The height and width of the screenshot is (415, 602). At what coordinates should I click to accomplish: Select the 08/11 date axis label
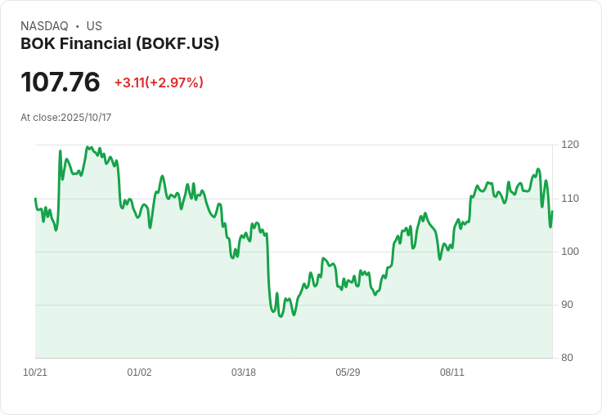pos(451,373)
